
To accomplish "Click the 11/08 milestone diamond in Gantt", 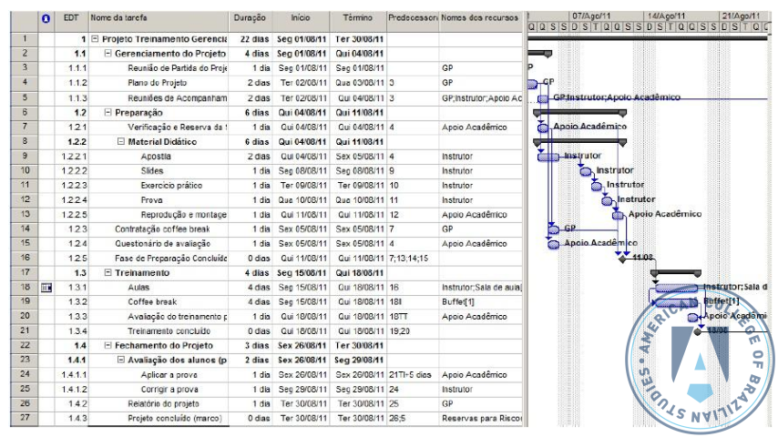I will pyautogui.click(x=623, y=259).
